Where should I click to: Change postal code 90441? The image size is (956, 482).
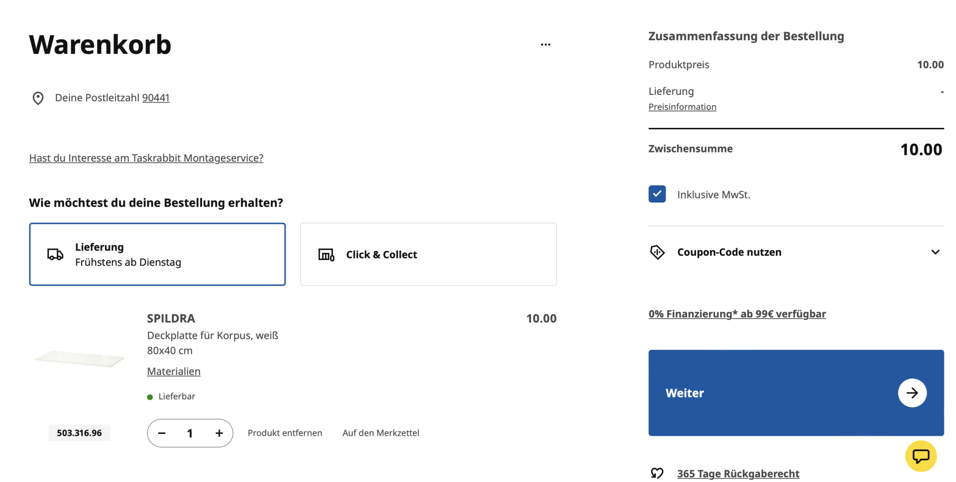click(x=155, y=98)
